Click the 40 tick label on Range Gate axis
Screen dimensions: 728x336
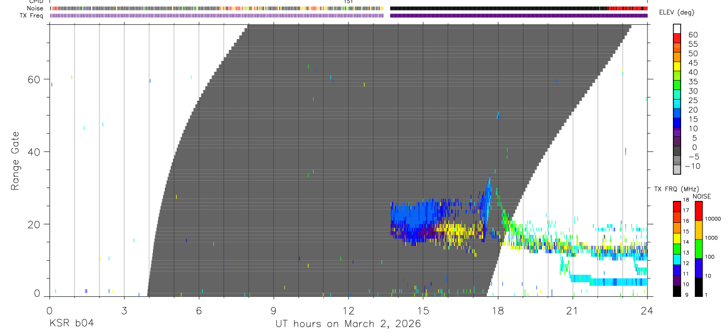tap(35, 152)
